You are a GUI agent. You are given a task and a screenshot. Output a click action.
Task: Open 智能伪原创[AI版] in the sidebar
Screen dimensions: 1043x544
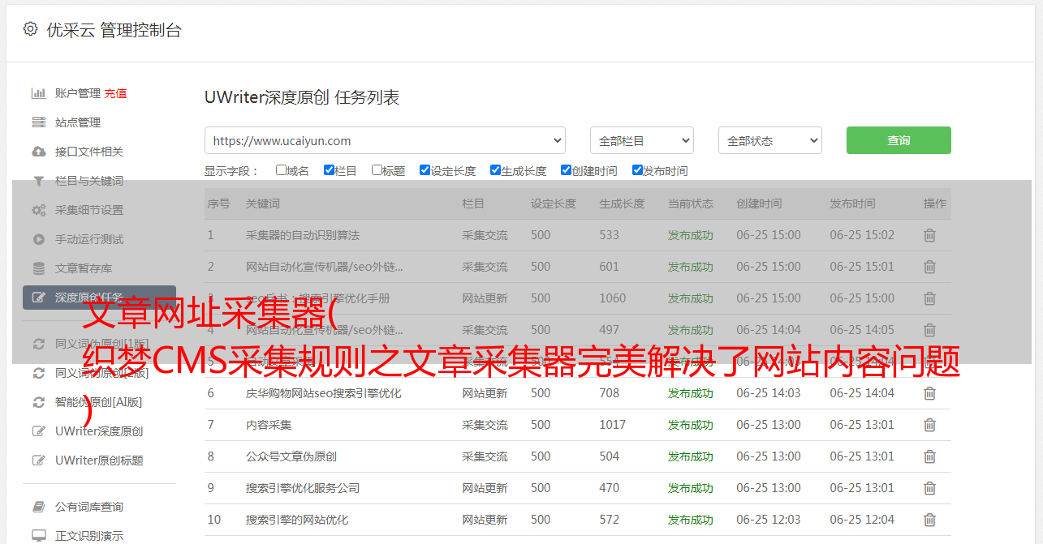[x=98, y=402]
